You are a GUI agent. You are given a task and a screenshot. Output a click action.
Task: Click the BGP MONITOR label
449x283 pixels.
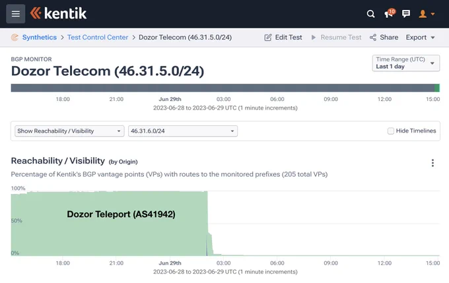(x=32, y=59)
